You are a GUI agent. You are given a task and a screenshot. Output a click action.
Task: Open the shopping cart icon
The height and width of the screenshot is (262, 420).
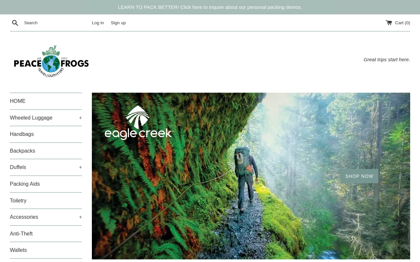click(x=389, y=23)
